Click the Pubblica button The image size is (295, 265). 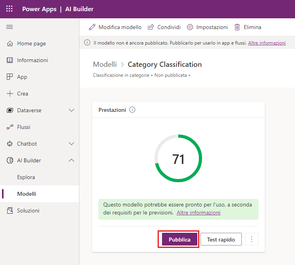point(179,239)
